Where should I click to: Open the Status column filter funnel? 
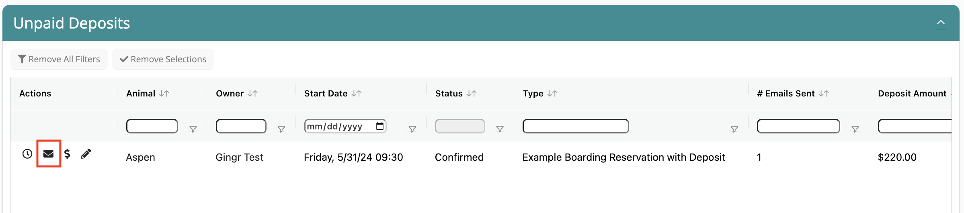(500, 129)
